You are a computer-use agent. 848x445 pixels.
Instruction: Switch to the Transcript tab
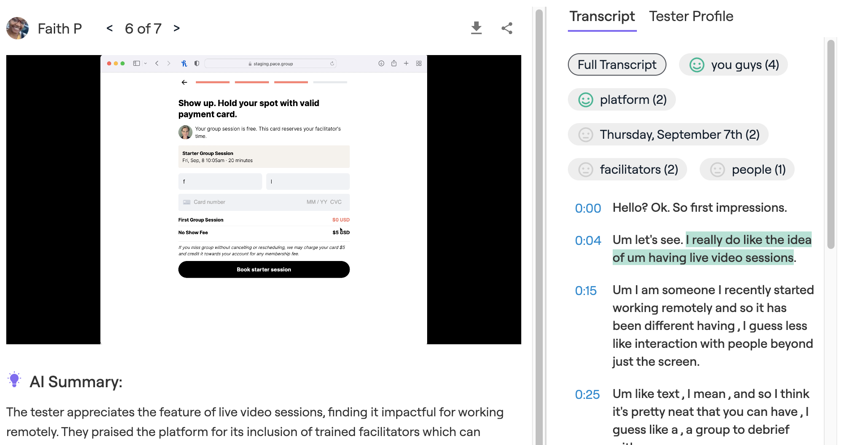(602, 16)
